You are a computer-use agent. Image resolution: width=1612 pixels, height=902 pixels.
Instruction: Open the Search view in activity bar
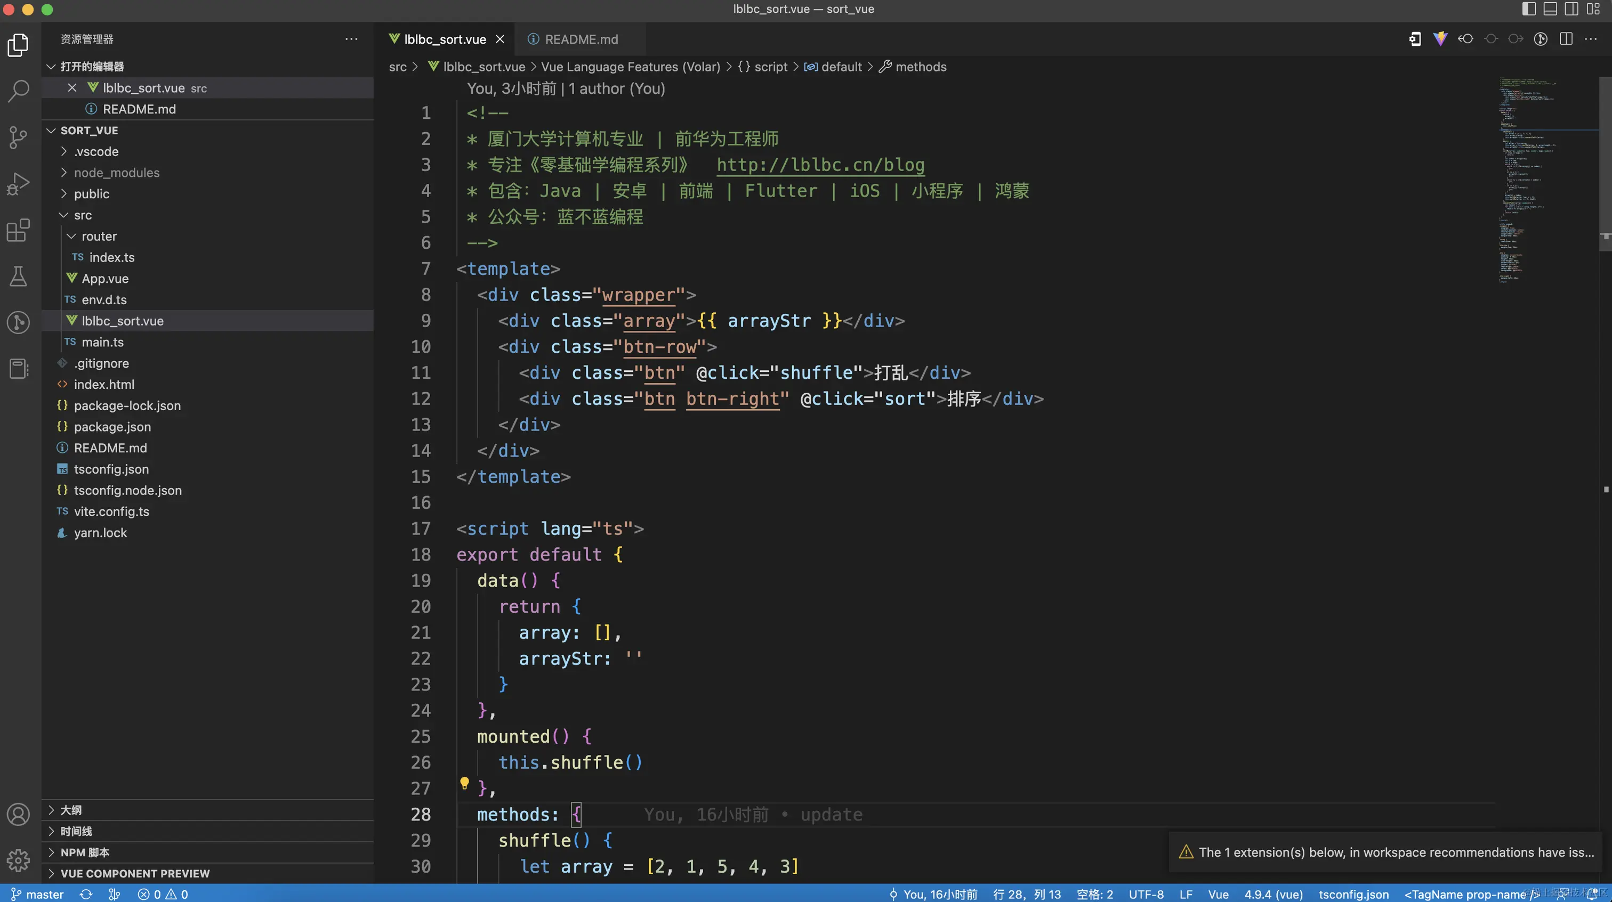18,91
